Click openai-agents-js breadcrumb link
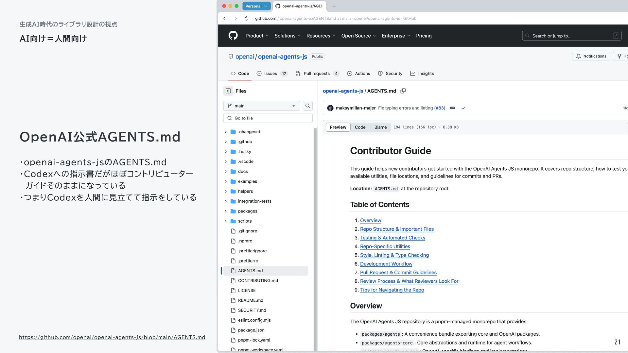The height and width of the screenshot is (353, 628). 343,91
